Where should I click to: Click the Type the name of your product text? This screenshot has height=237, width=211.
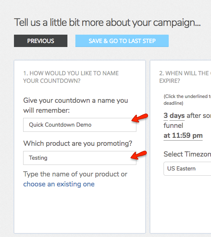75,174
